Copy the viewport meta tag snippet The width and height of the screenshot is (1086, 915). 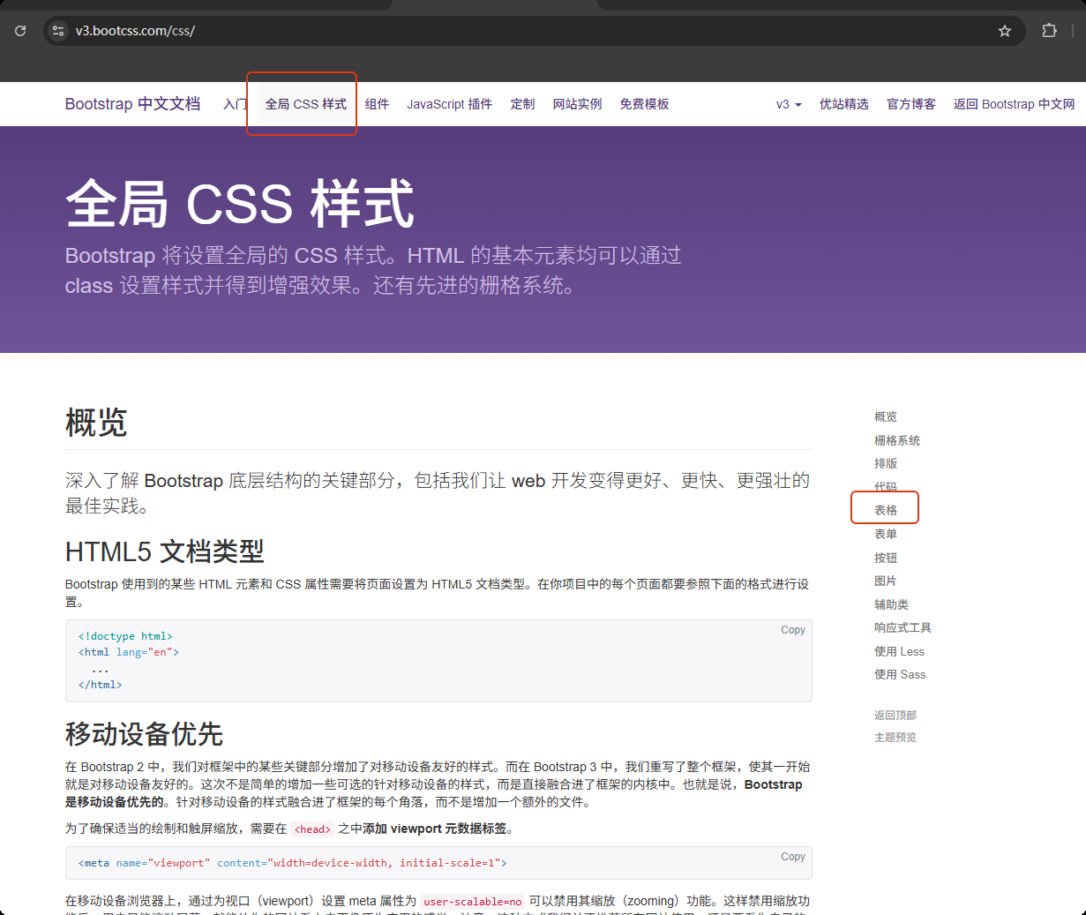coord(792,857)
